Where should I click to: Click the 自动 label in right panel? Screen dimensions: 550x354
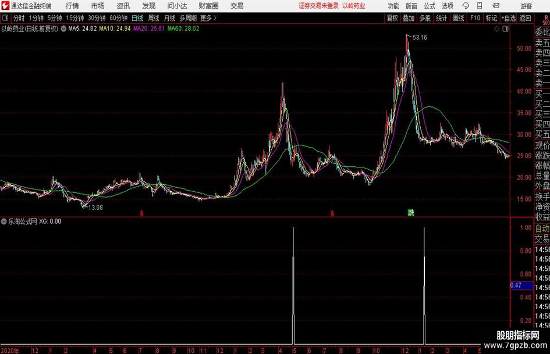click(x=542, y=228)
